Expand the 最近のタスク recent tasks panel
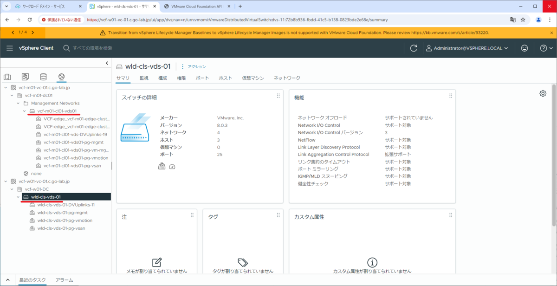 coord(32,280)
